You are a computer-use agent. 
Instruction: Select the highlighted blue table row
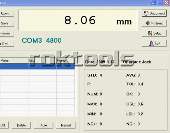pos(37,66)
